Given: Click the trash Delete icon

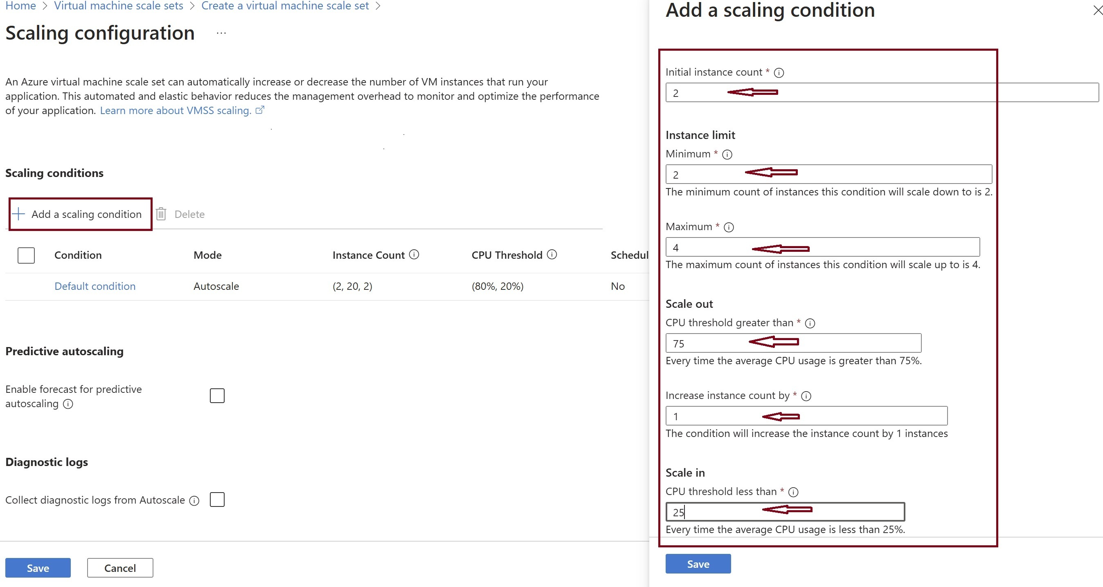Looking at the screenshot, I should pyautogui.click(x=161, y=214).
